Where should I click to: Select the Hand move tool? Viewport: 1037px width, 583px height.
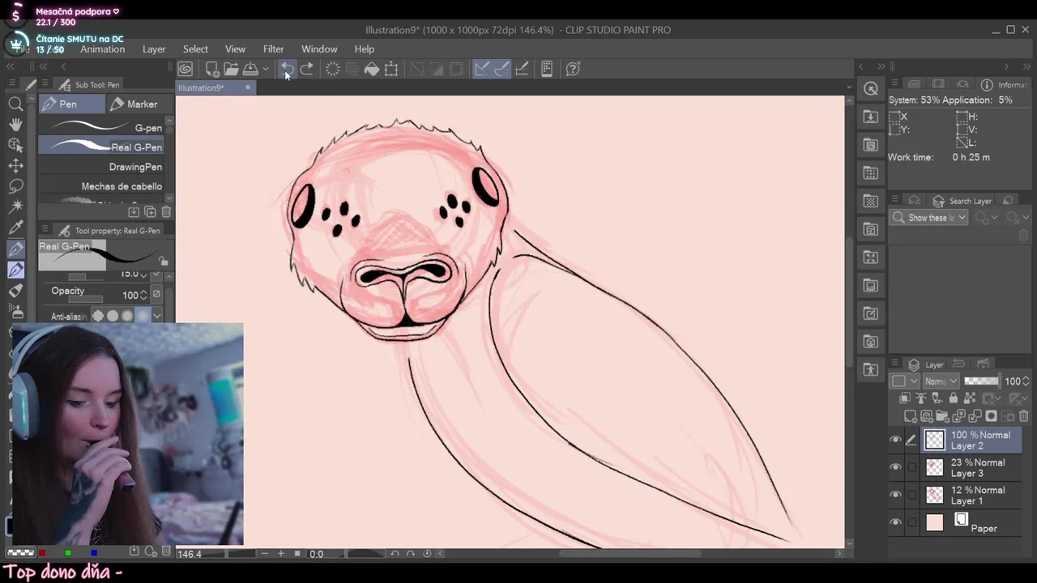15,125
